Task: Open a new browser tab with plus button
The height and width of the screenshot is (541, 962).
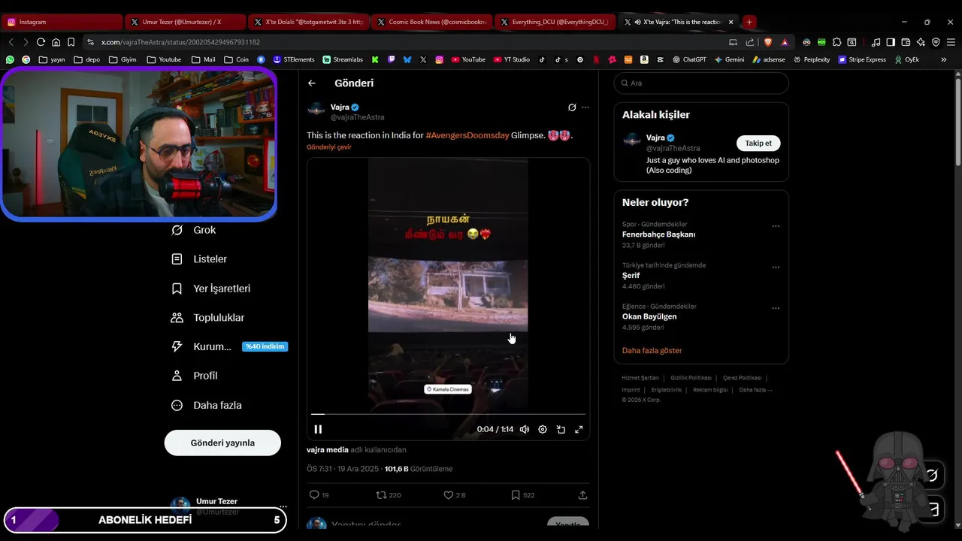Action: click(x=749, y=22)
